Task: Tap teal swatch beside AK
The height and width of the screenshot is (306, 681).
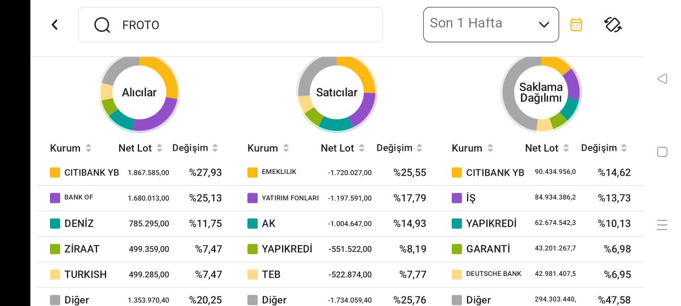Action: pos(253,223)
